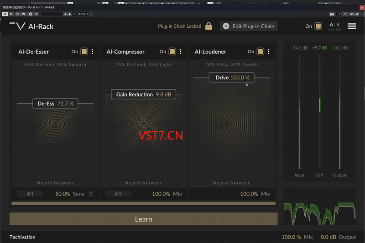Open AI-Loudener three-dot options menu

tap(269, 52)
